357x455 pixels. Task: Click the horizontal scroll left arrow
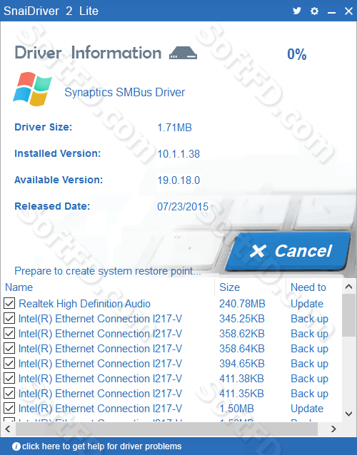8,429
